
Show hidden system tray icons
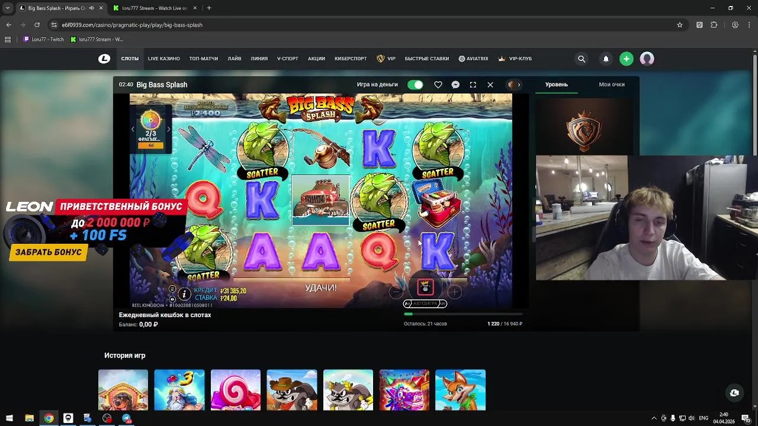[x=654, y=418]
